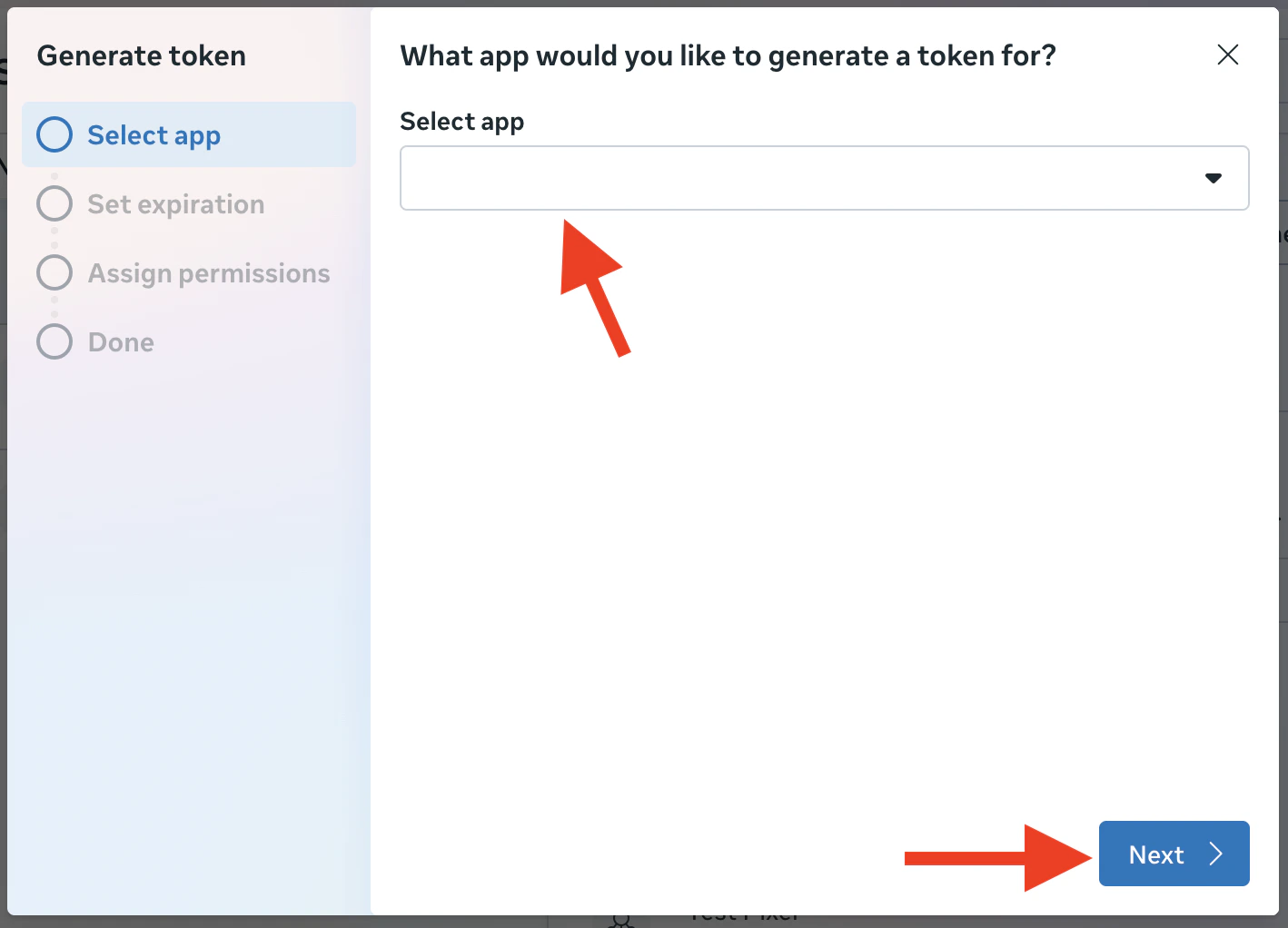Select the Done wizard step
1288x928 pixels.
(x=121, y=341)
